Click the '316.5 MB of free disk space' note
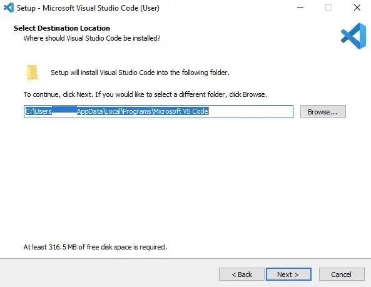This screenshot has height=287, width=371. click(x=95, y=247)
